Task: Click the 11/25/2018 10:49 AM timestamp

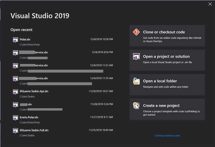Action: 101,130
